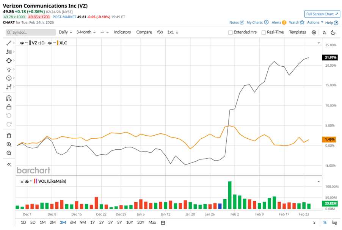Screen dimensions: 342x230
Task: Collapse chart header with double up arrows
Action: [x=324, y=33]
